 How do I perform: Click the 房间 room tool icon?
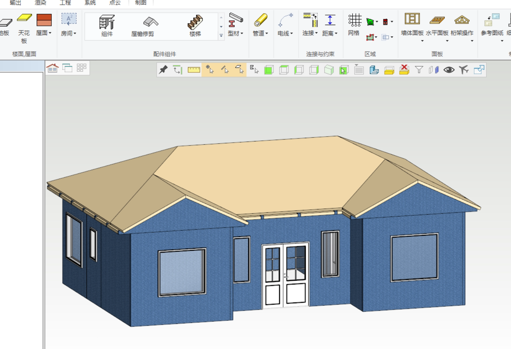(69, 20)
